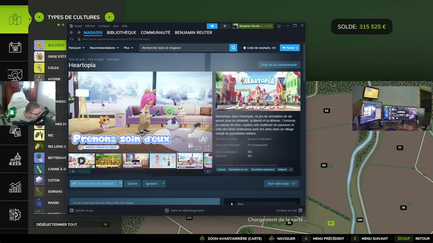This screenshot has width=433, height=243.
Task: Play the first trailer thumbnail
Action: coord(82,161)
